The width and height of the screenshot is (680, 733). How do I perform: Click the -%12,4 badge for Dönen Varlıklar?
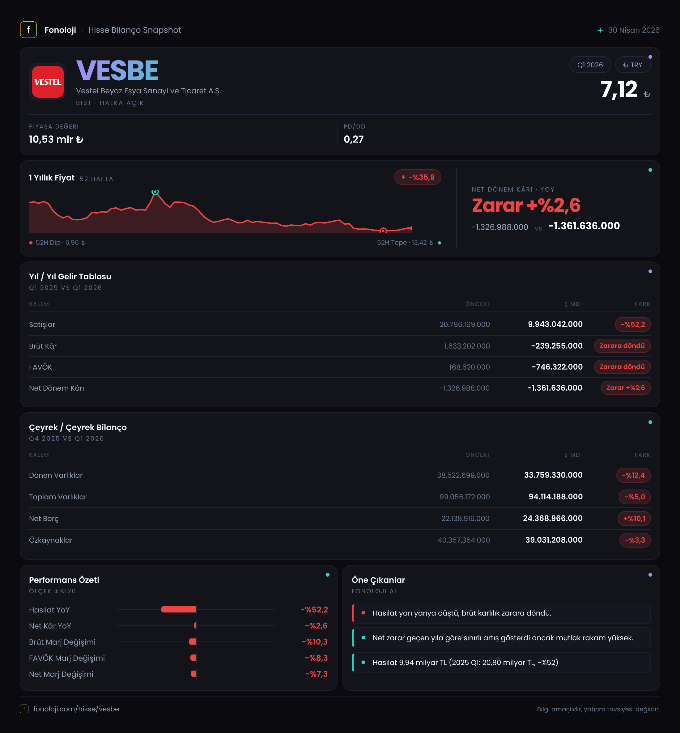633,475
